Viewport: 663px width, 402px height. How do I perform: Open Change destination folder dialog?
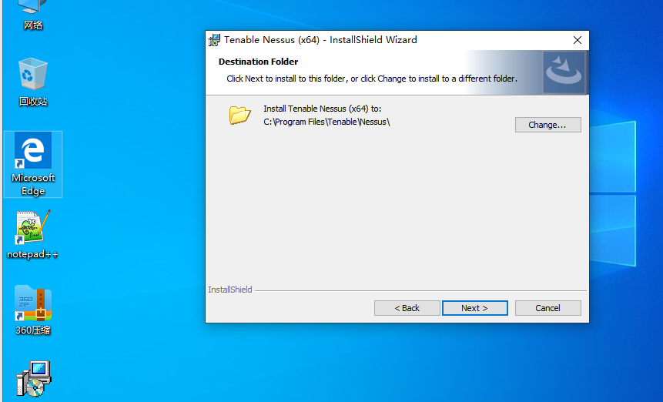pos(547,125)
